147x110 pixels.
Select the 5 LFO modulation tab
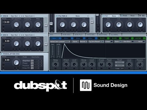103,38
